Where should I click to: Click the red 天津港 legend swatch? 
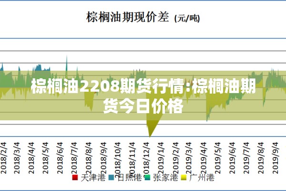tap(75, 177)
